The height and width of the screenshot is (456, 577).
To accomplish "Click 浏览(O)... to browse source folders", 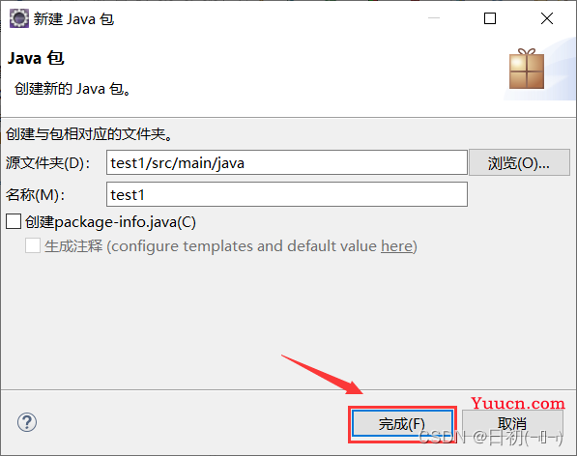I will tap(519, 162).
